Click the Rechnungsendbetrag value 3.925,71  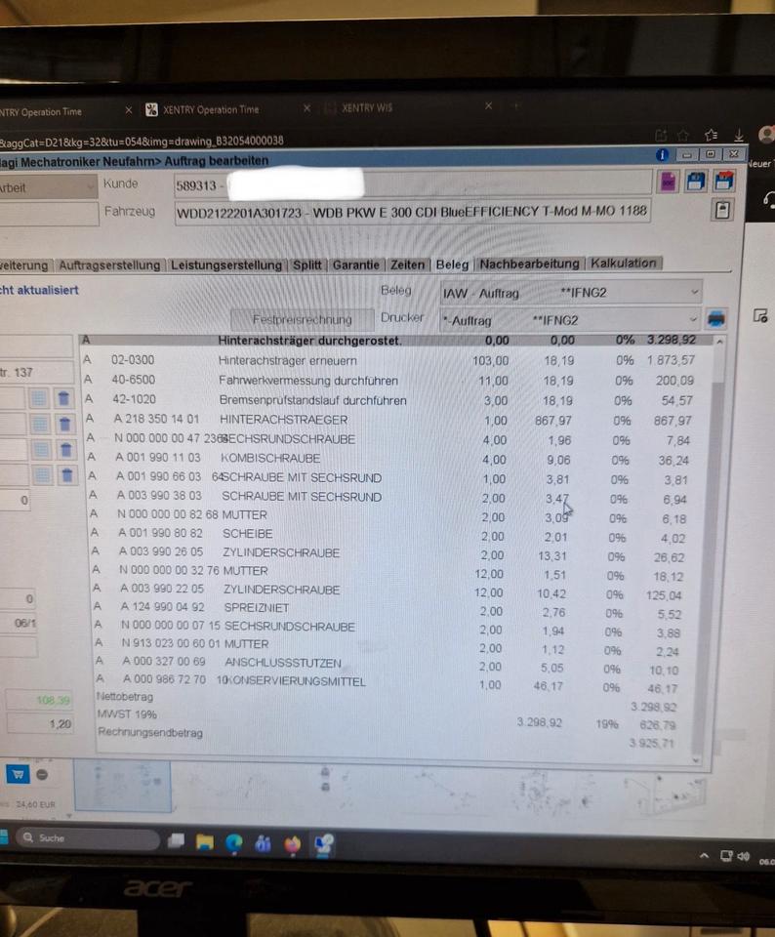tap(651, 743)
